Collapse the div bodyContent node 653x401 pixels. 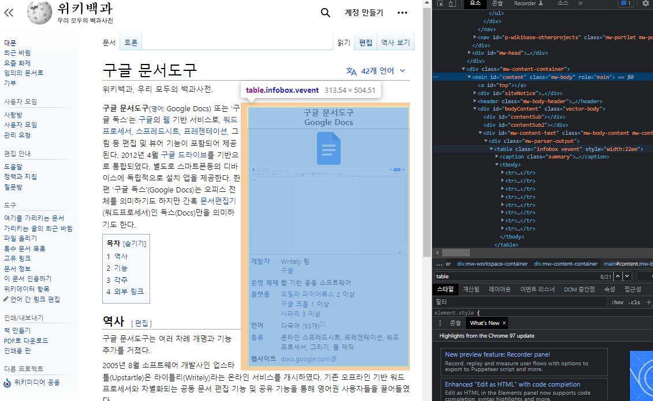click(475, 109)
